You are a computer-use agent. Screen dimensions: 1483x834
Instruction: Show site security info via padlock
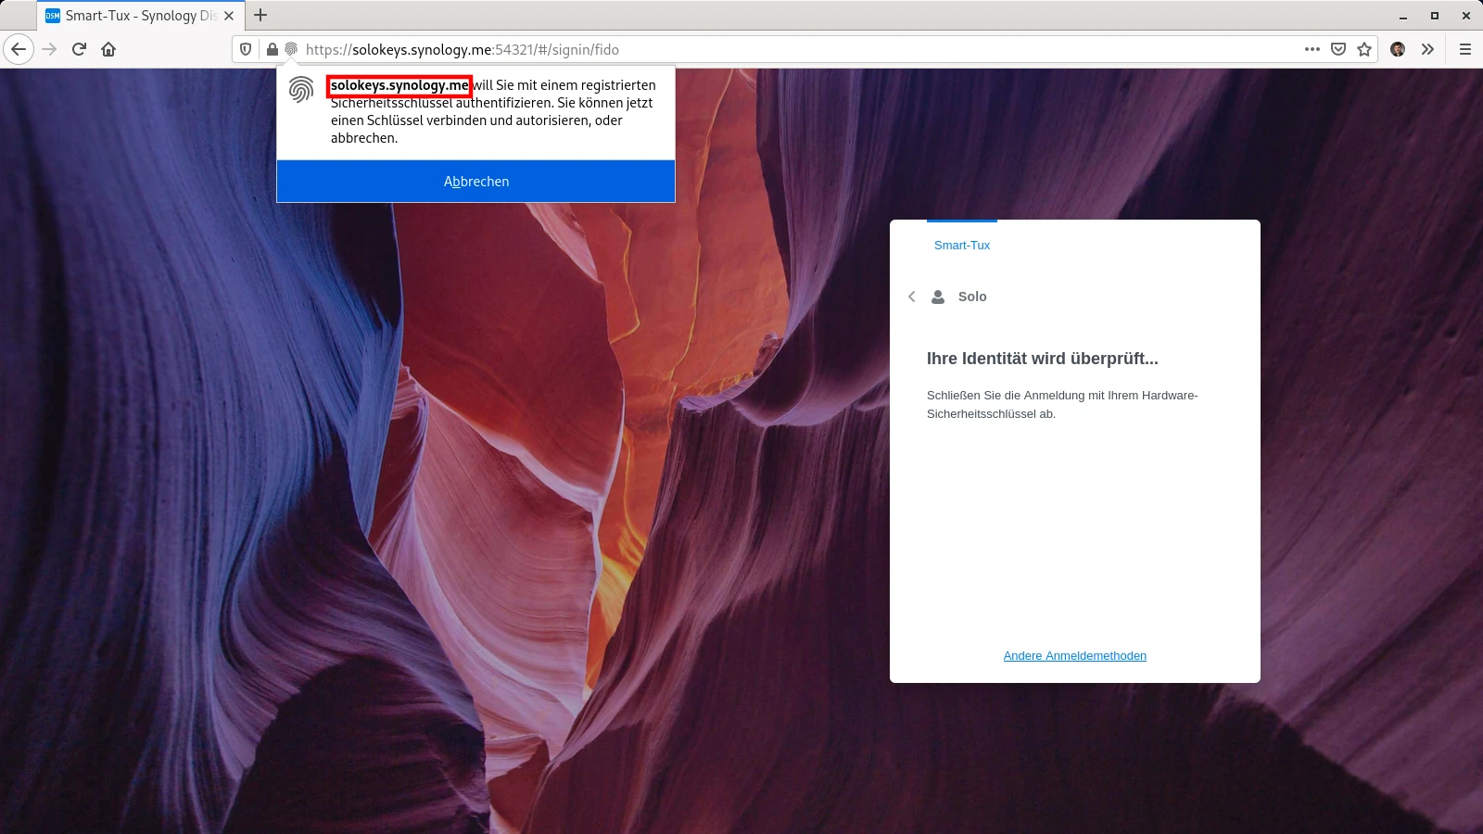[273, 49]
